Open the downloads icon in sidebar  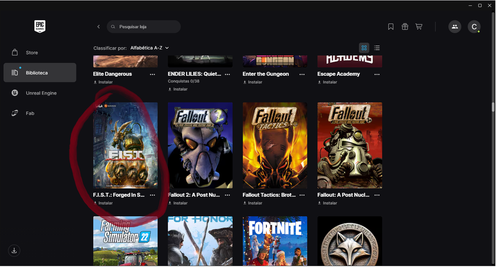point(14,250)
